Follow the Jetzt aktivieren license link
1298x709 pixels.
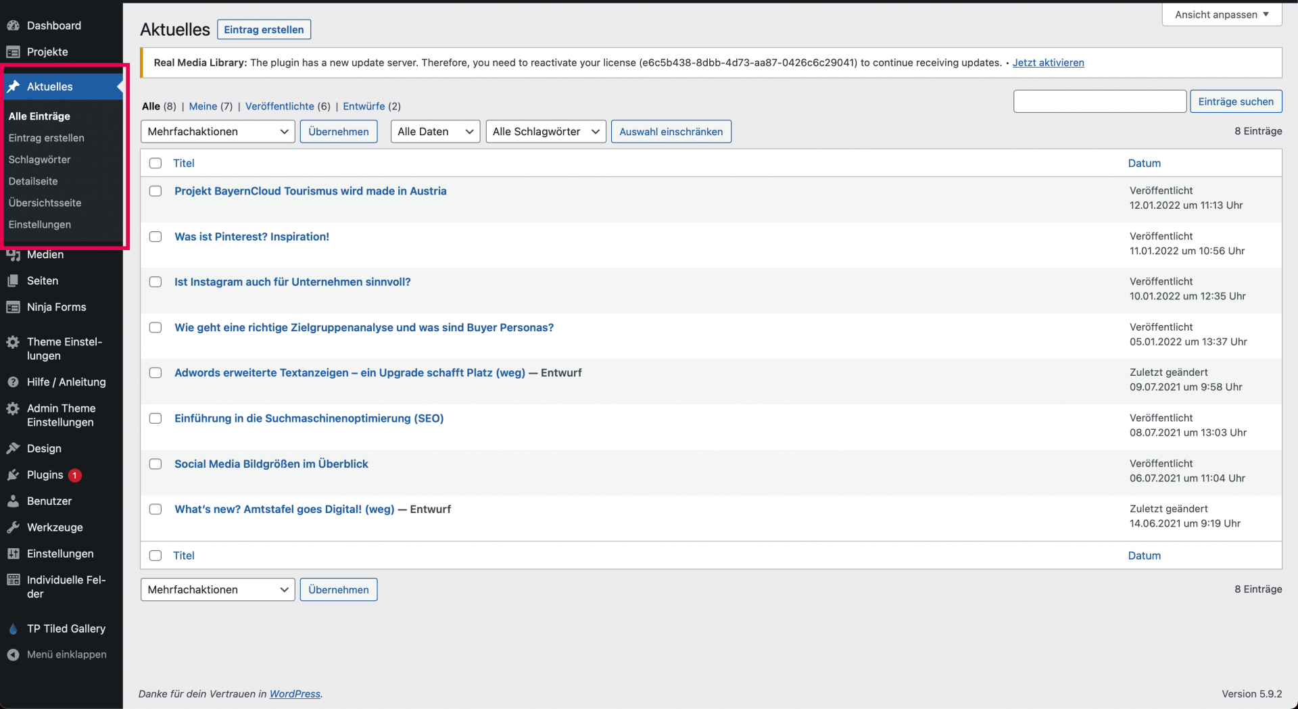click(1048, 63)
